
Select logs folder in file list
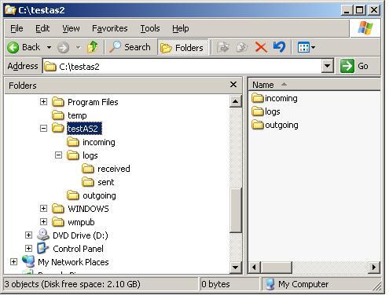point(266,111)
